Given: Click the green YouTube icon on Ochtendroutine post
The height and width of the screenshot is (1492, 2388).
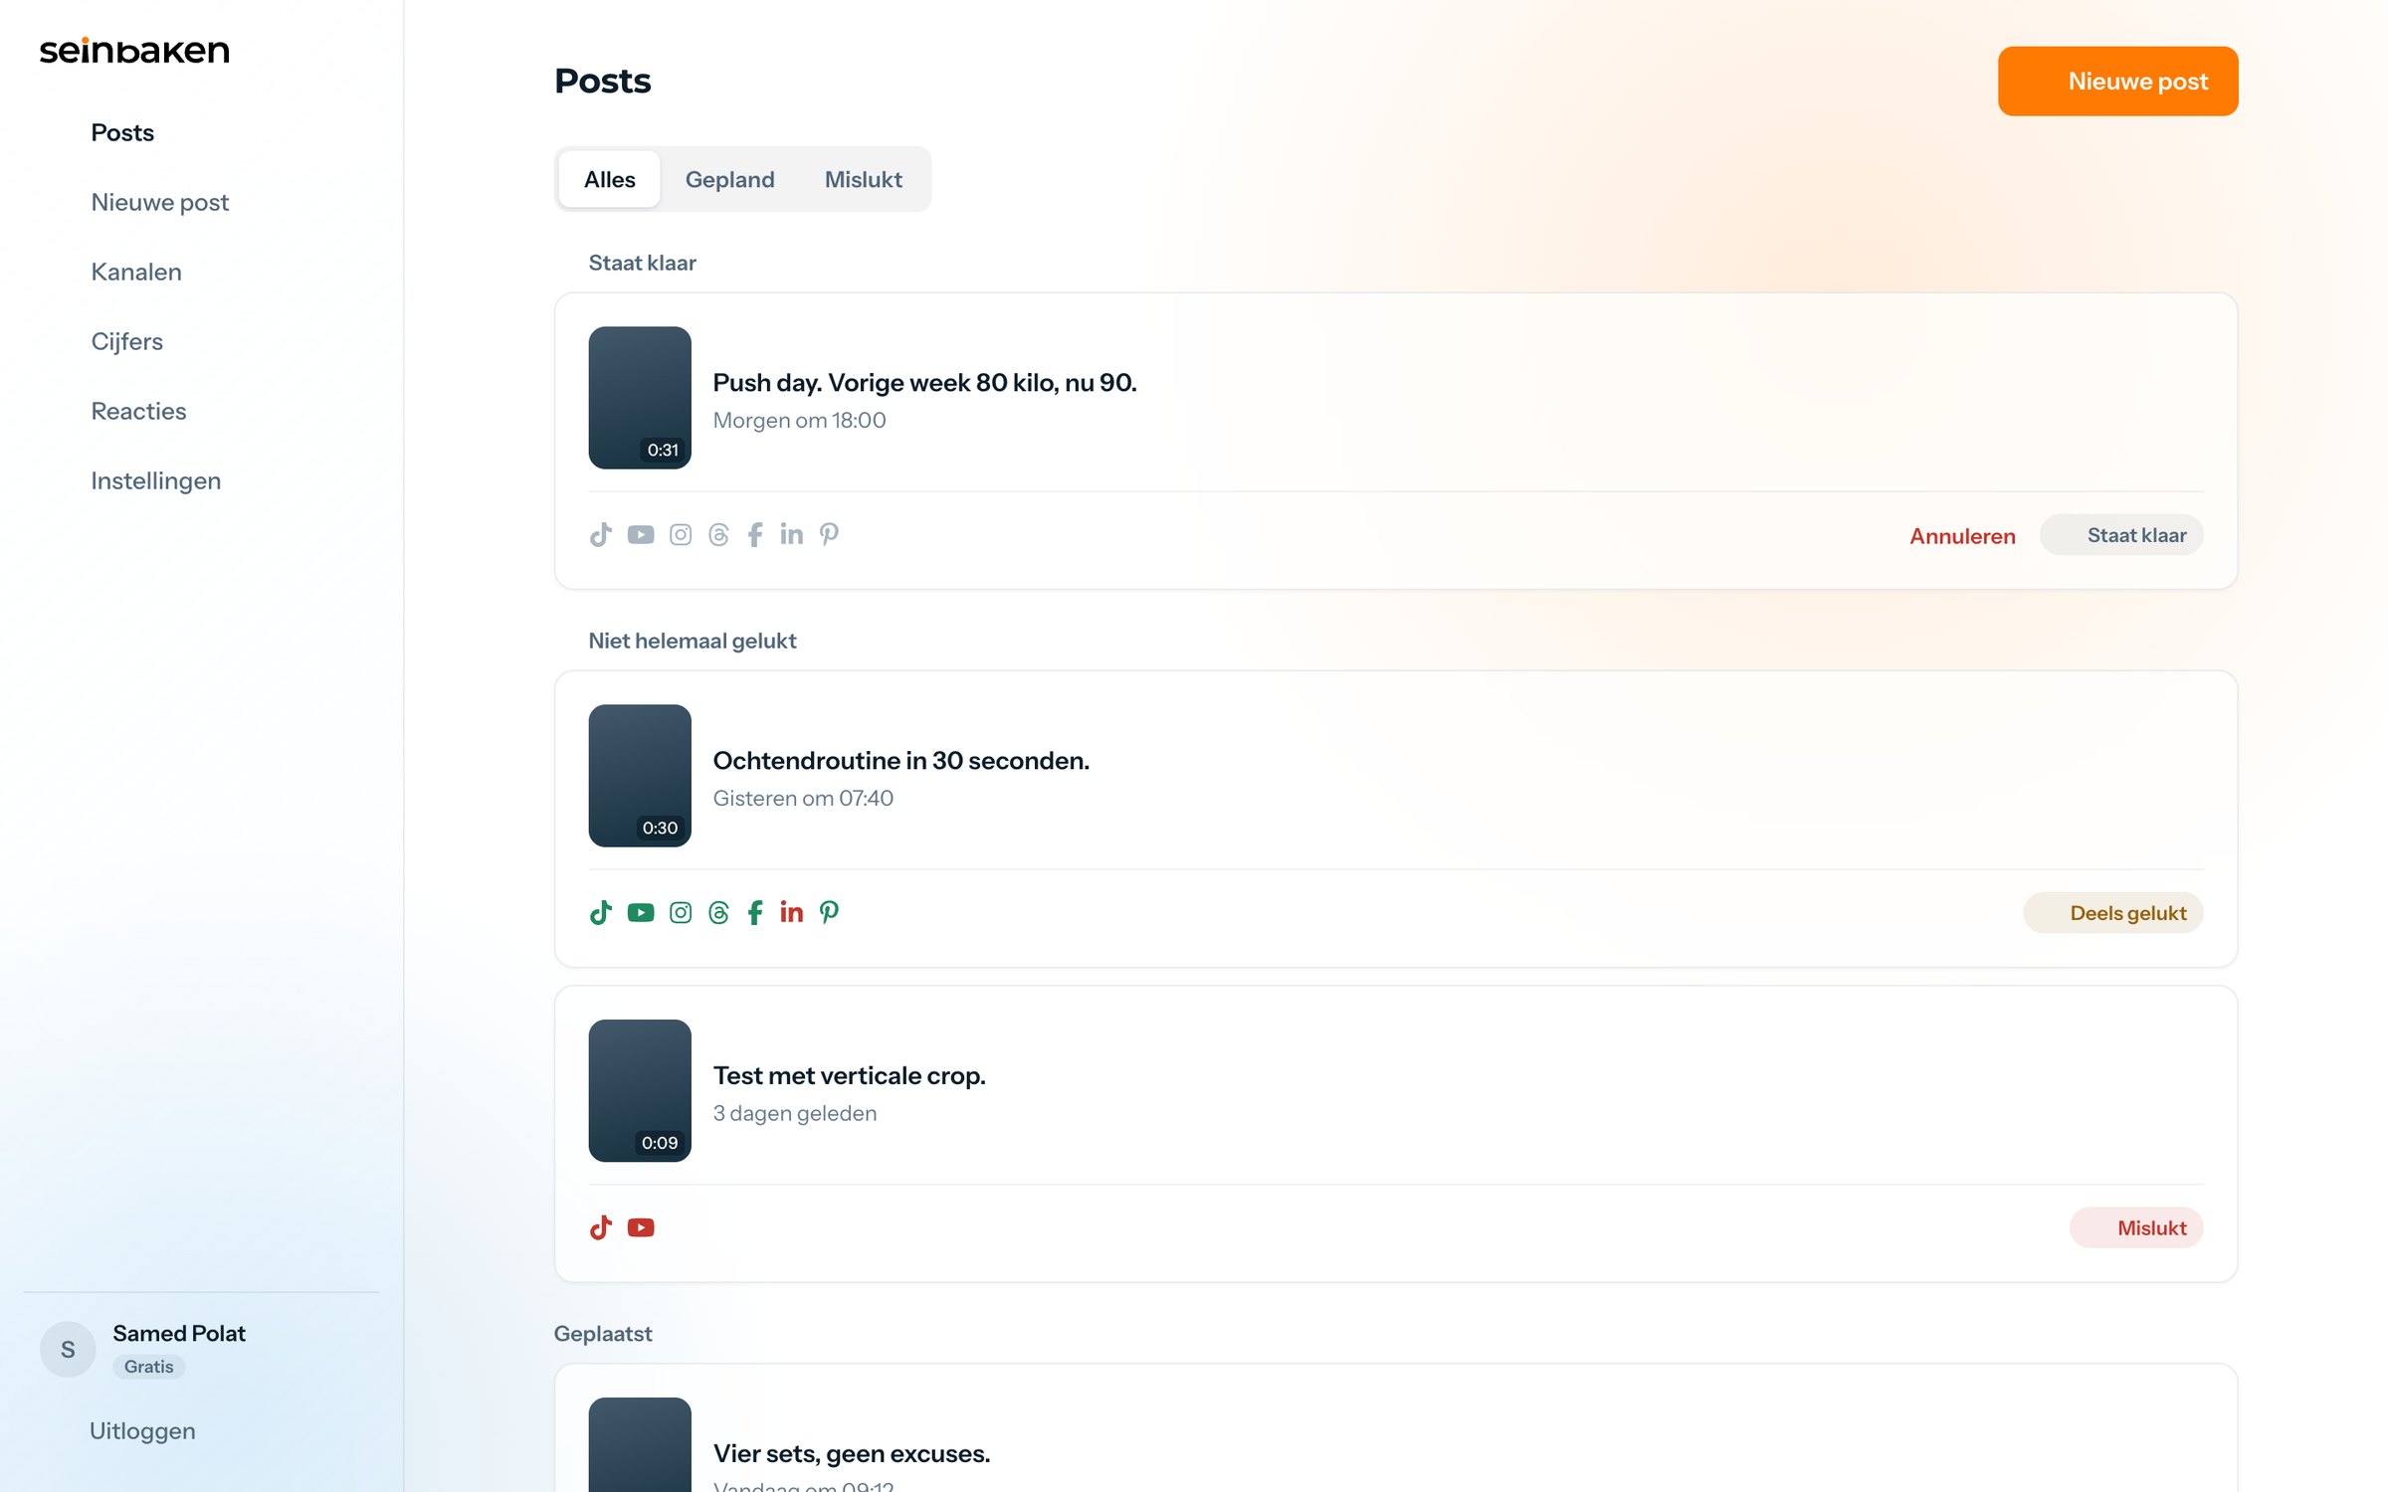Looking at the screenshot, I should (641, 913).
